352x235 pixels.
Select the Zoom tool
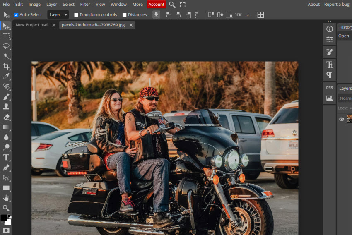click(x=6, y=208)
